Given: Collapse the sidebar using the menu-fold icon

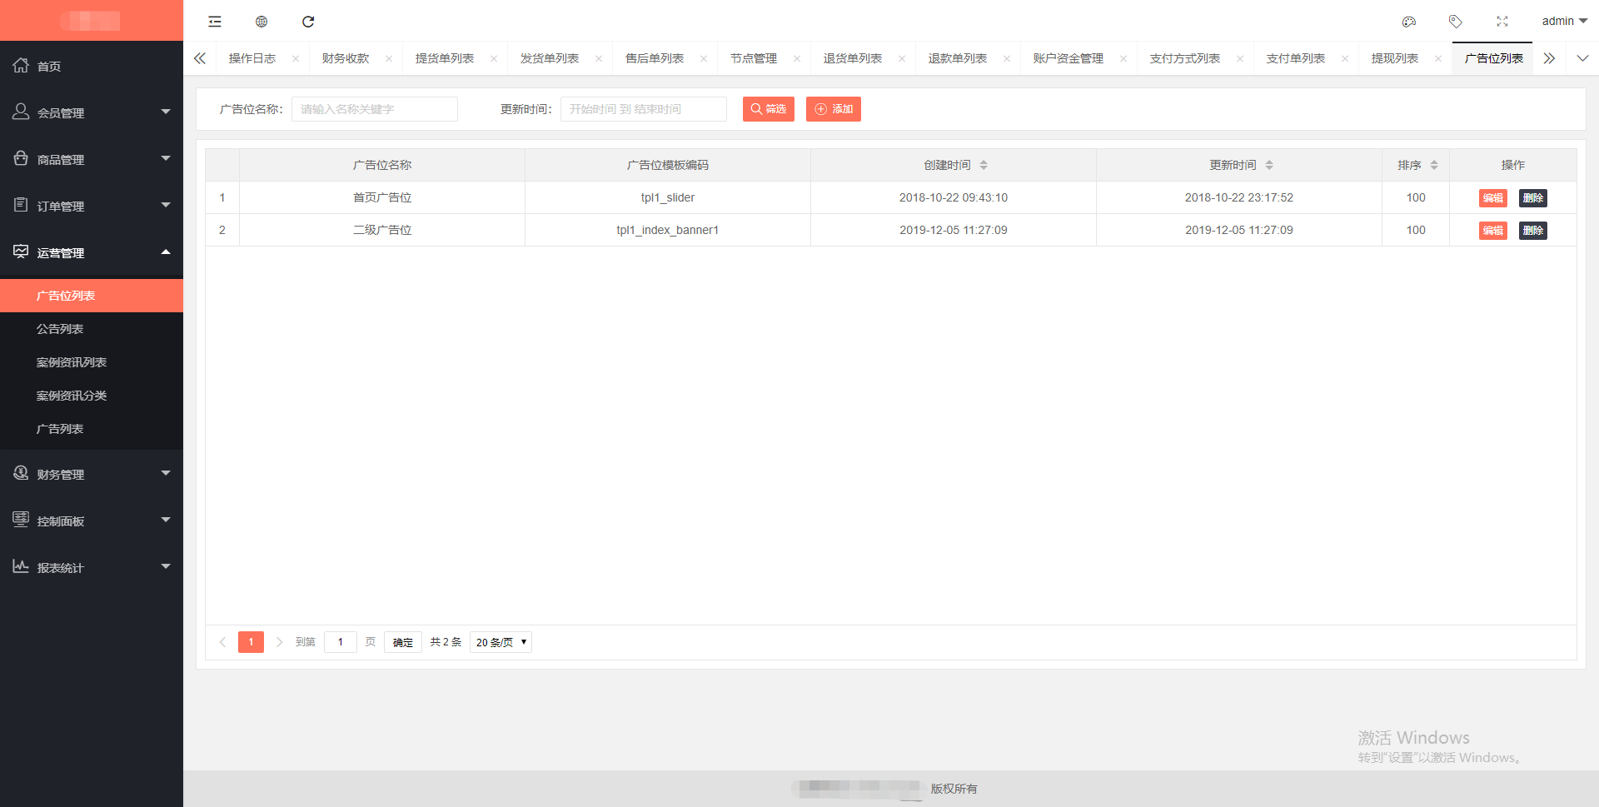Looking at the screenshot, I should pyautogui.click(x=215, y=22).
